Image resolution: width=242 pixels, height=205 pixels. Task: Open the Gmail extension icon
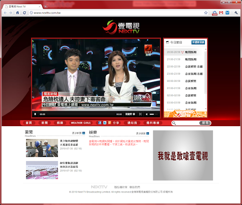pyautogui.click(x=221, y=13)
